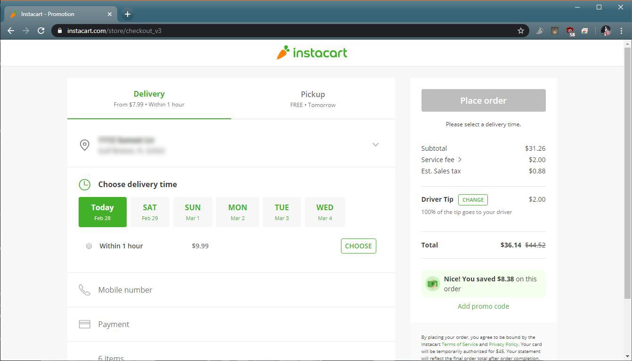
Task: Click the green cash savings icon
Action: coord(432,284)
